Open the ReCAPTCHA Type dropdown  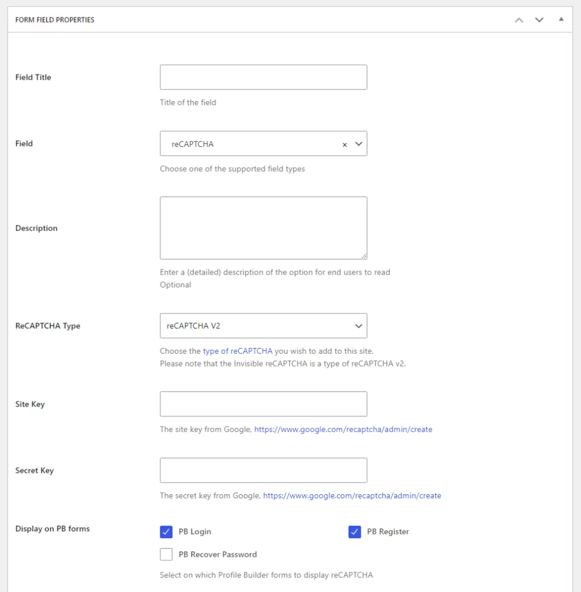pos(263,326)
